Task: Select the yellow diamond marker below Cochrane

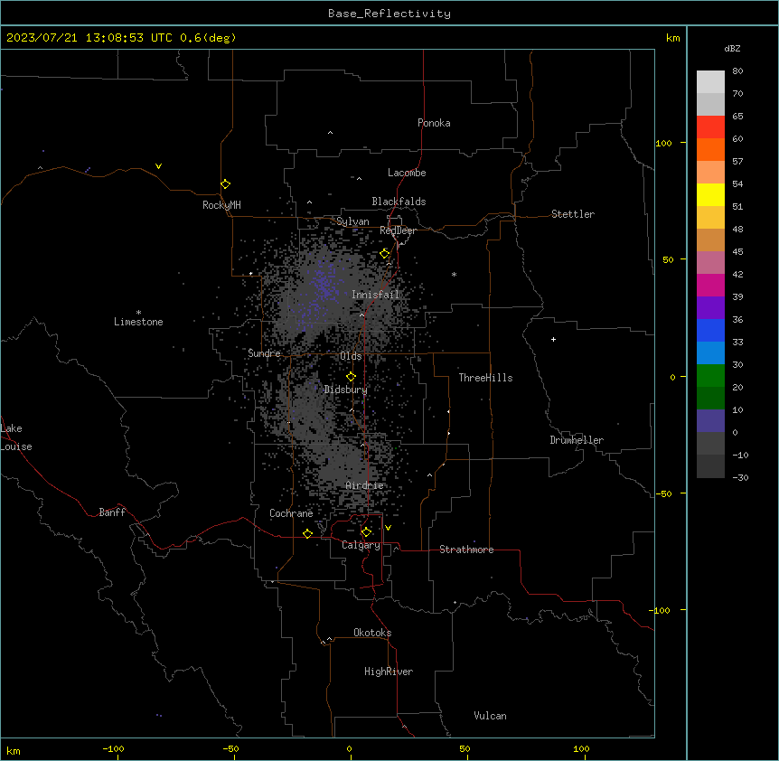Action: click(x=307, y=533)
